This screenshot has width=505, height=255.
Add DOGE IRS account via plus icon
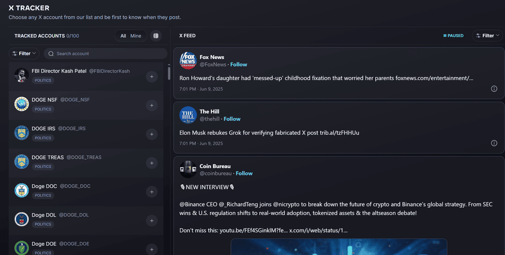coord(151,134)
